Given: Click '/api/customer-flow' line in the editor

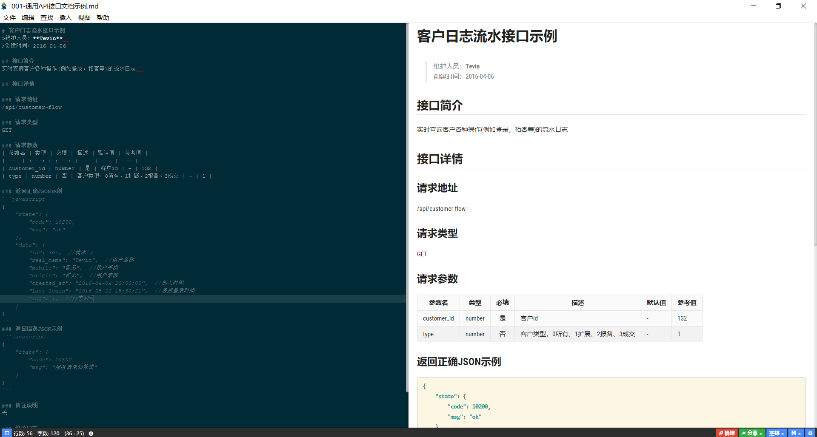Looking at the screenshot, I should tap(32, 107).
